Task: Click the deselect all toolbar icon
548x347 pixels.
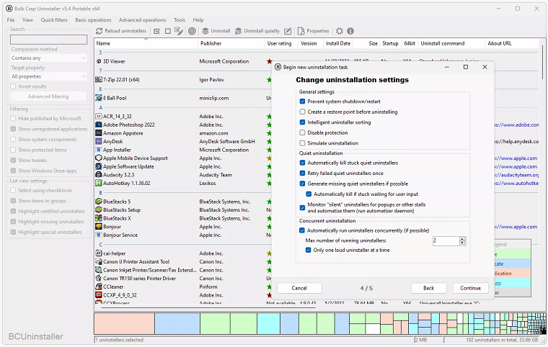Action: pos(168,31)
